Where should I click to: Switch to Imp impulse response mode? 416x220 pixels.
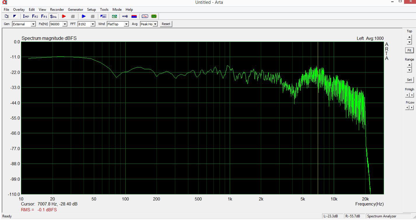click(26, 16)
